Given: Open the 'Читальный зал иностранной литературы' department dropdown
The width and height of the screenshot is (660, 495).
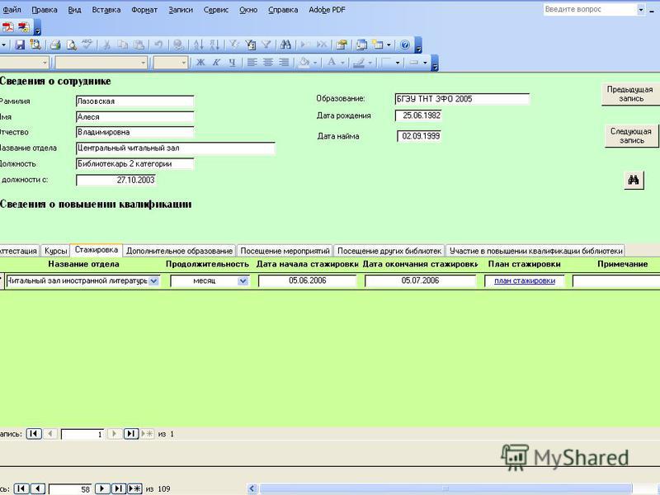Looking at the screenshot, I should tap(153, 280).
